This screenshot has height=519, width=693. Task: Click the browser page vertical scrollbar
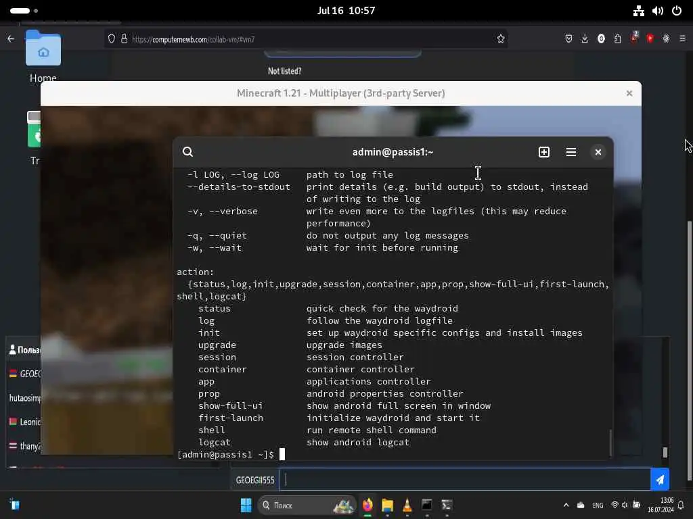(x=689, y=350)
